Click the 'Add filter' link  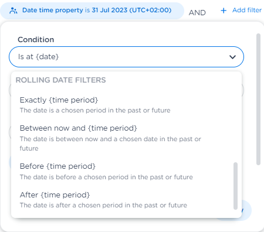coord(247,10)
